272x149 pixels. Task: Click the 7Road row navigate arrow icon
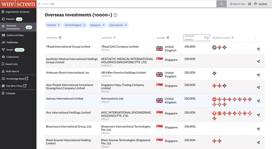click(x=258, y=49)
